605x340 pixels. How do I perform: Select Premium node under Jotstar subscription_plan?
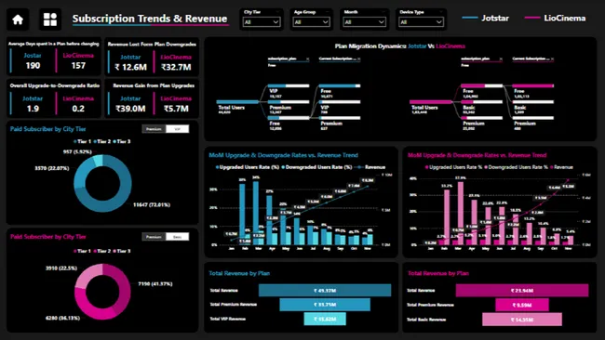[x=289, y=102]
